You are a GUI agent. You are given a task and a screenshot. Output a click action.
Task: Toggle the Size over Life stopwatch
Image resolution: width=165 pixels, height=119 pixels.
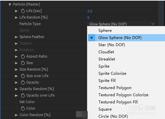23,76
